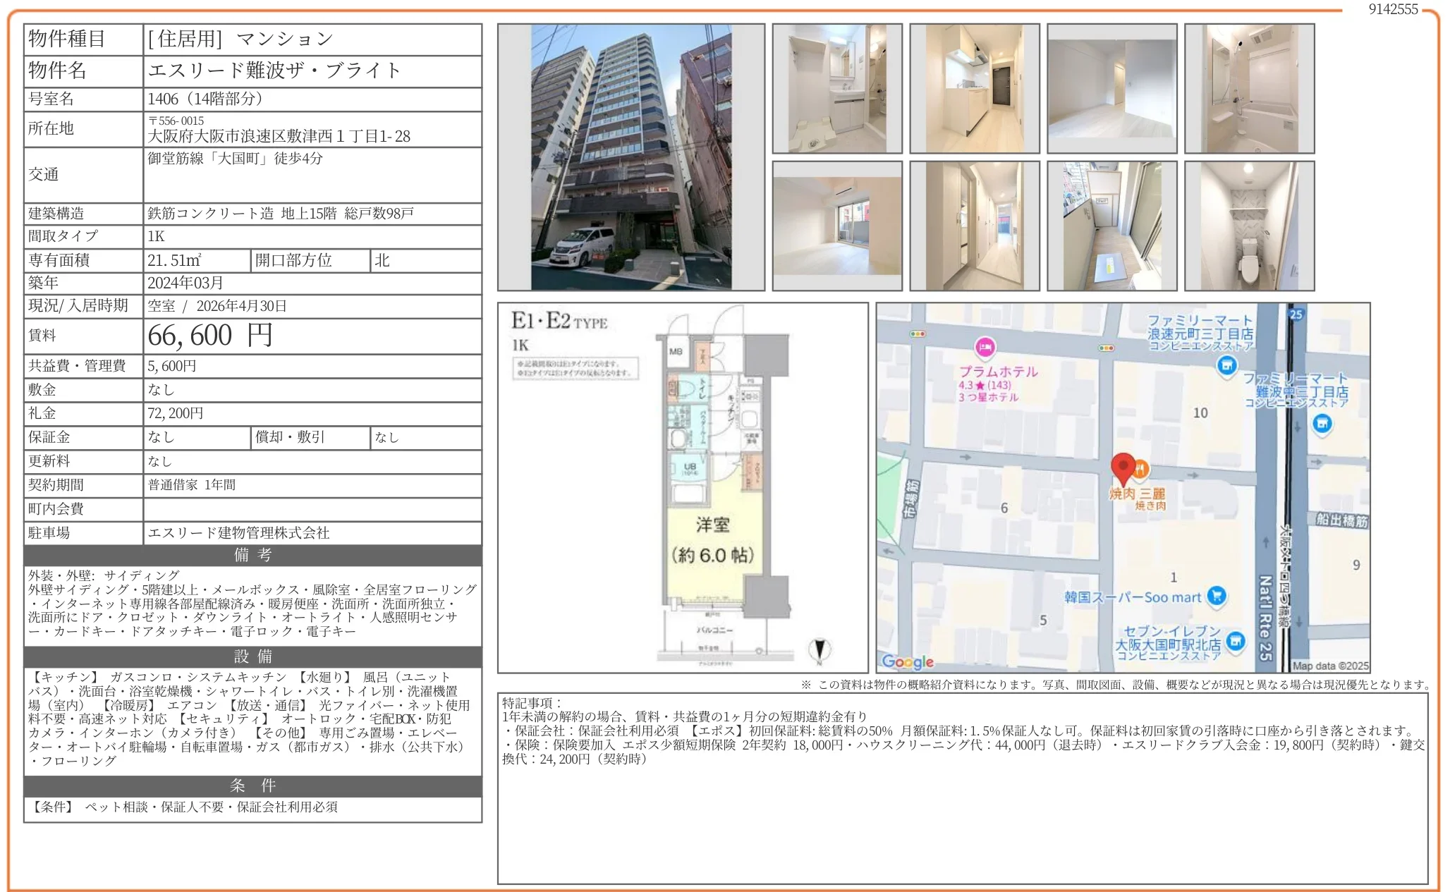Click 韓国スーパーSoo mart shopping cart icon
The image size is (1450, 892).
(x=1216, y=596)
